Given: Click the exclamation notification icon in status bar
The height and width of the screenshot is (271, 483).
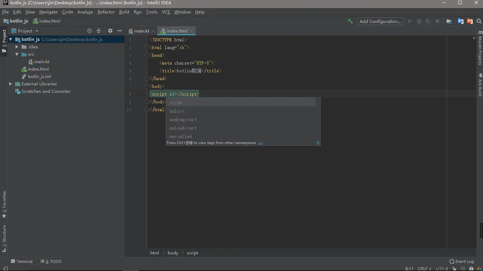Looking at the screenshot, I should click(x=471, y=269).
